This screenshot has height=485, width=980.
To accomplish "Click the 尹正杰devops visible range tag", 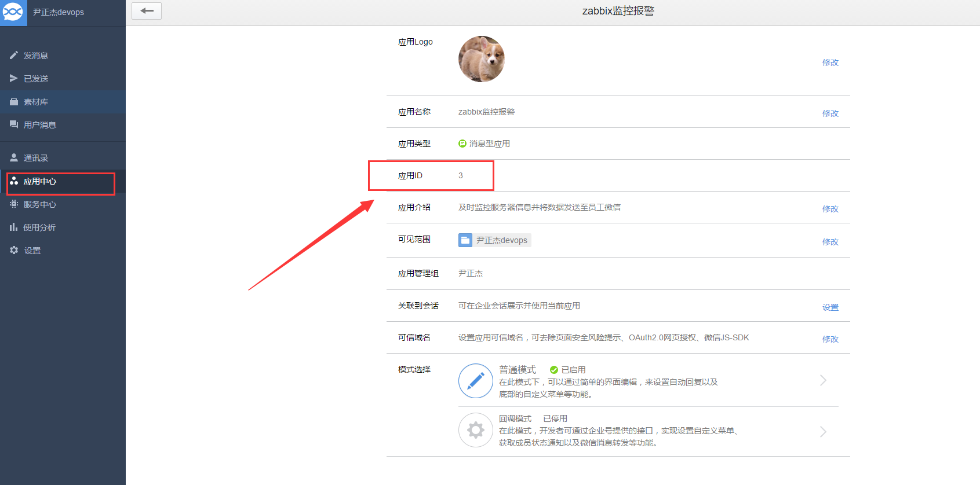I will click(494, 240).
